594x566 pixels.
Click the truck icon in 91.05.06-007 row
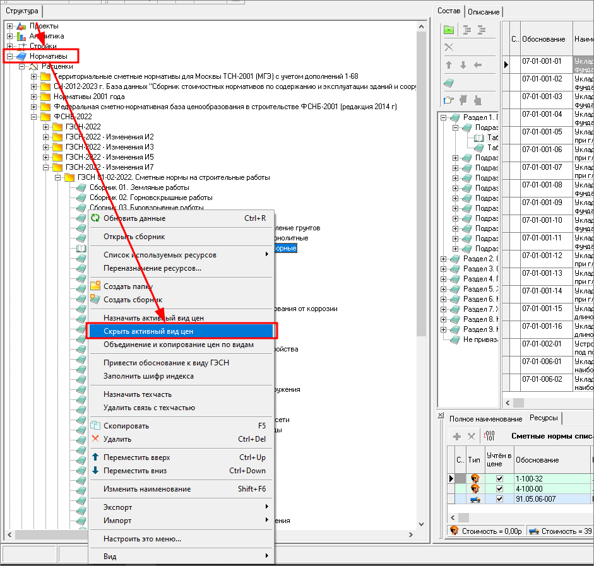(x=475, y=498)
